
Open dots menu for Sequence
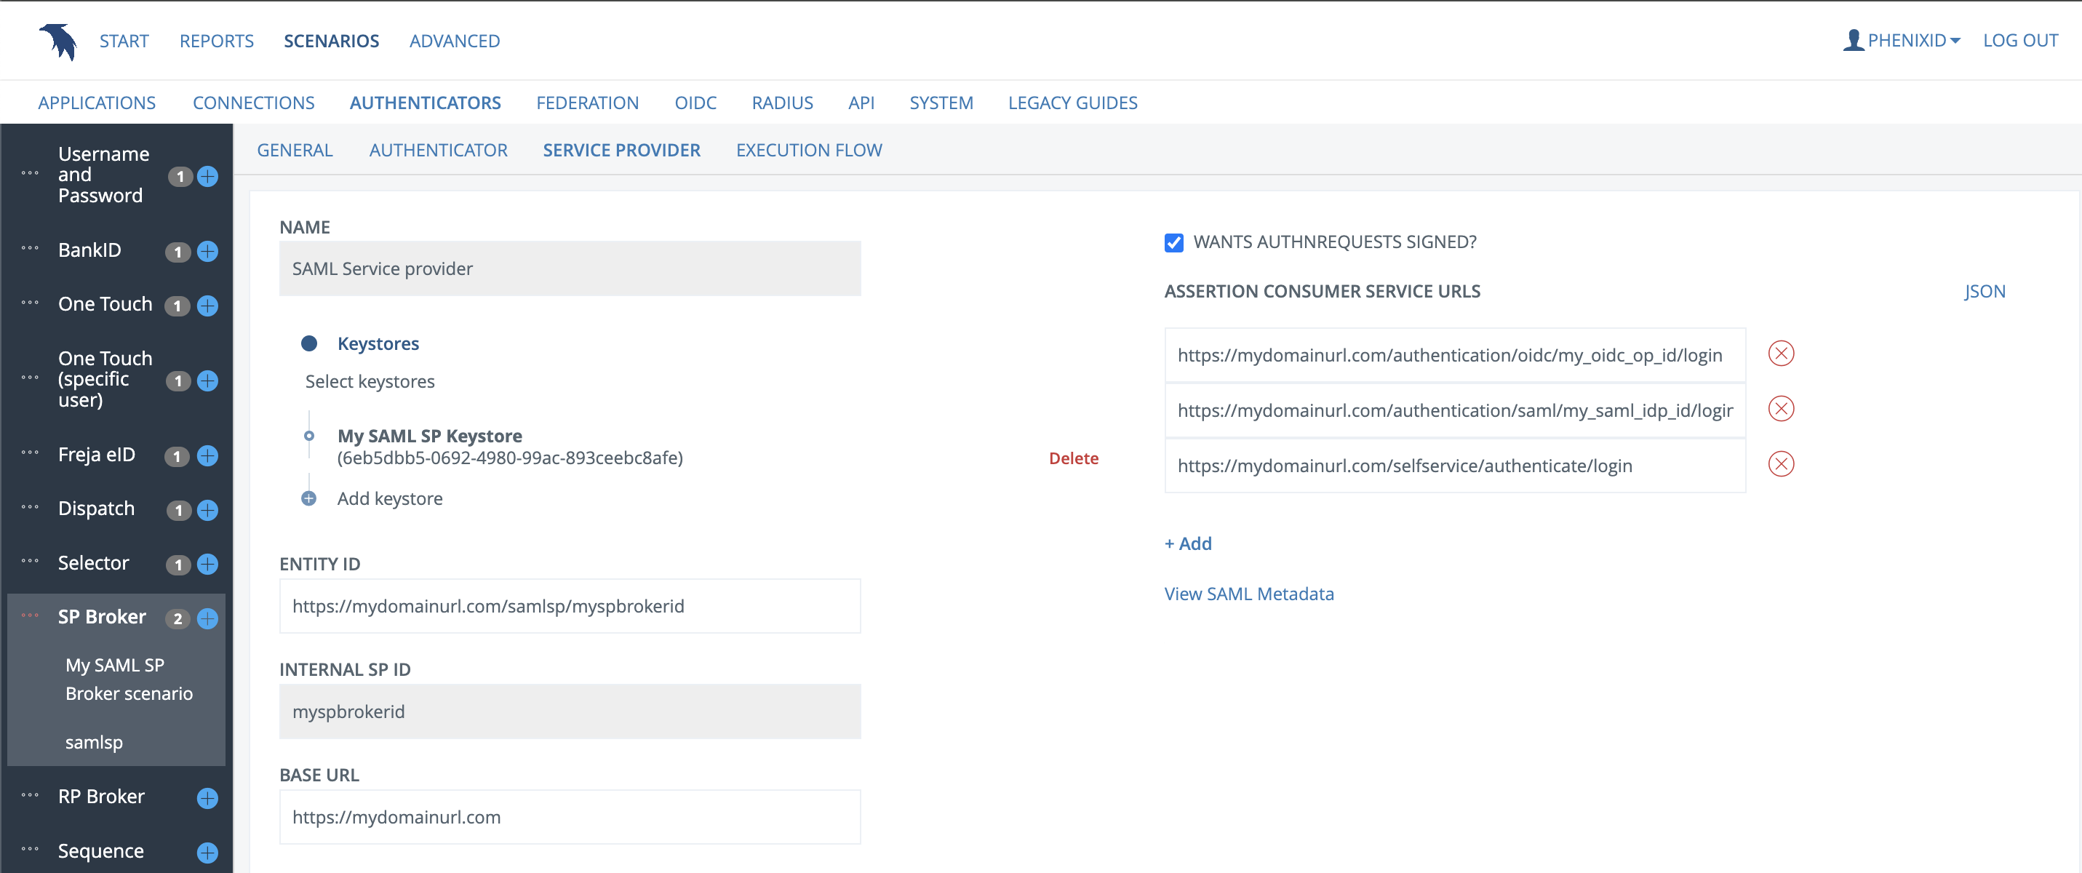(x=30, y=849)
